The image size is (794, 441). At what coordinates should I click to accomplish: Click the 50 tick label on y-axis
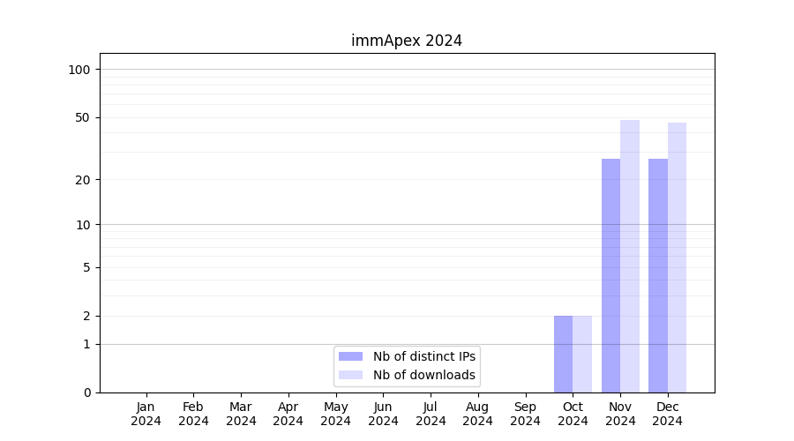[83, 117]
